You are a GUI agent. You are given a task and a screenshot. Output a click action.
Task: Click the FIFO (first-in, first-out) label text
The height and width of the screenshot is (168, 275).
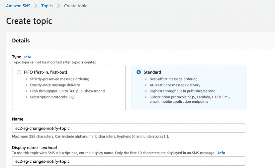tap(48, 72)
